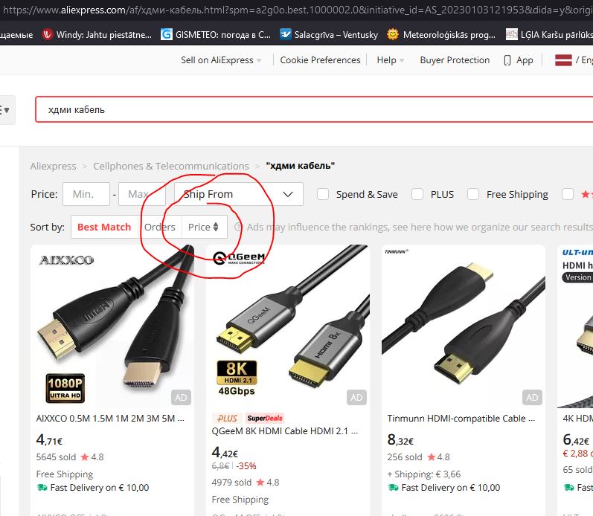Click the Latvia flag language icon
The height and width of the screenshot is (516, 593).
(563, 60)
